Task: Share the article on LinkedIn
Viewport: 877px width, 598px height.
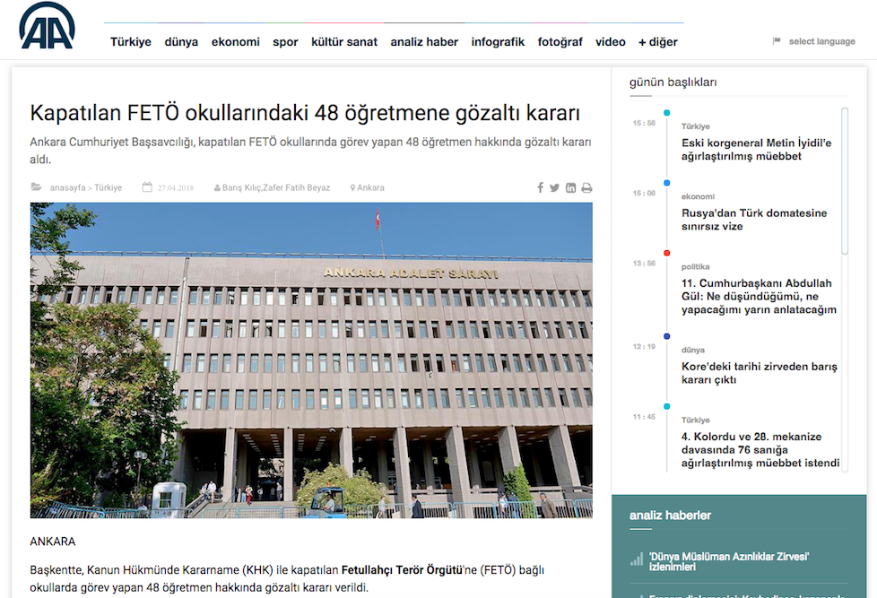Action: (570, 188)
